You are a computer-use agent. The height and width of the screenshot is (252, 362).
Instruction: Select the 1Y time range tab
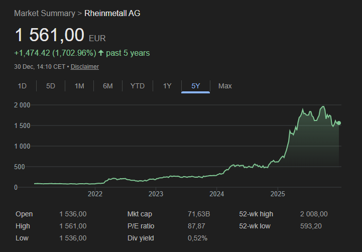167,86
